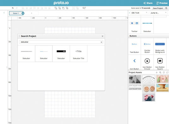Image resolution: width=169 pixels, height=124 pixels.
Task: Add a new state with dashed plus
Action: (x=32, y=13)
